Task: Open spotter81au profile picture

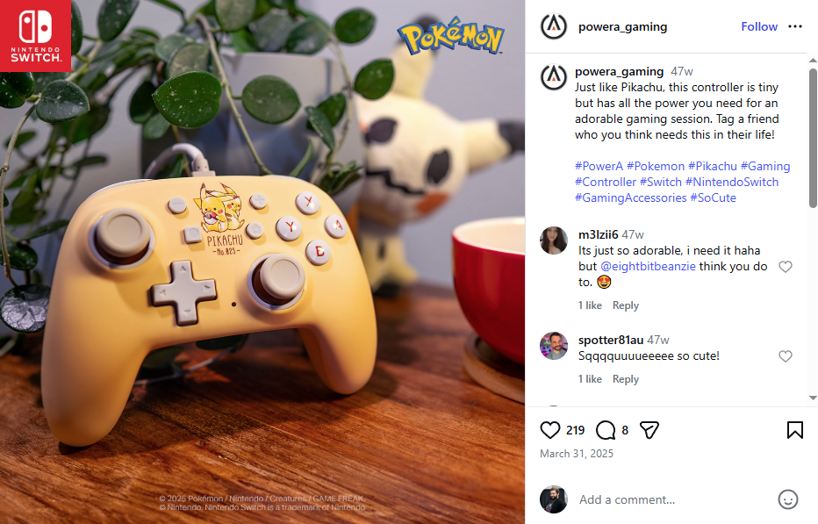Action: pyautogui.click(x=554, y=346)
